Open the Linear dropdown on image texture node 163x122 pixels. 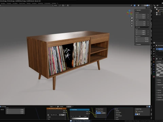point(56,117)
